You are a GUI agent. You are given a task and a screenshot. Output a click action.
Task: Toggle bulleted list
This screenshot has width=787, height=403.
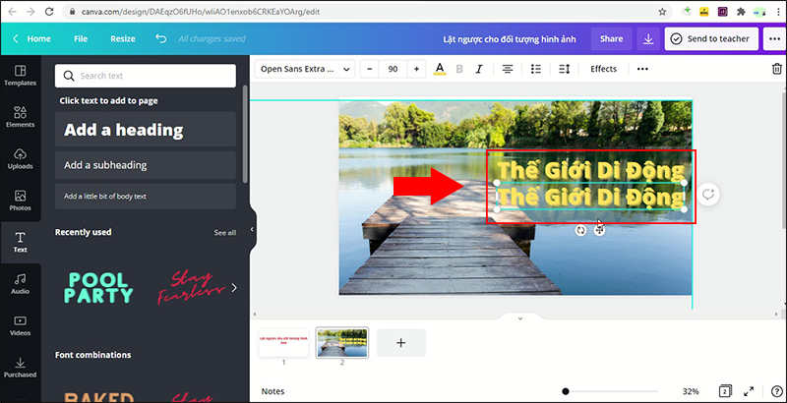coord(536,69)
